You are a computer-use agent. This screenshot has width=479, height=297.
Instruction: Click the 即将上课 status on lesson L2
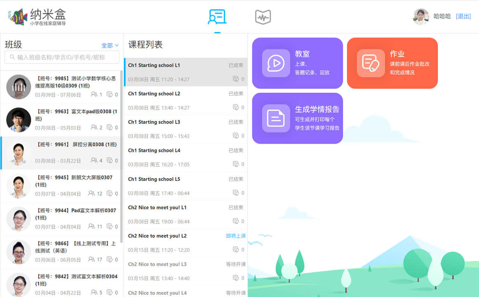pyautogui.click(x=235, y=236)
